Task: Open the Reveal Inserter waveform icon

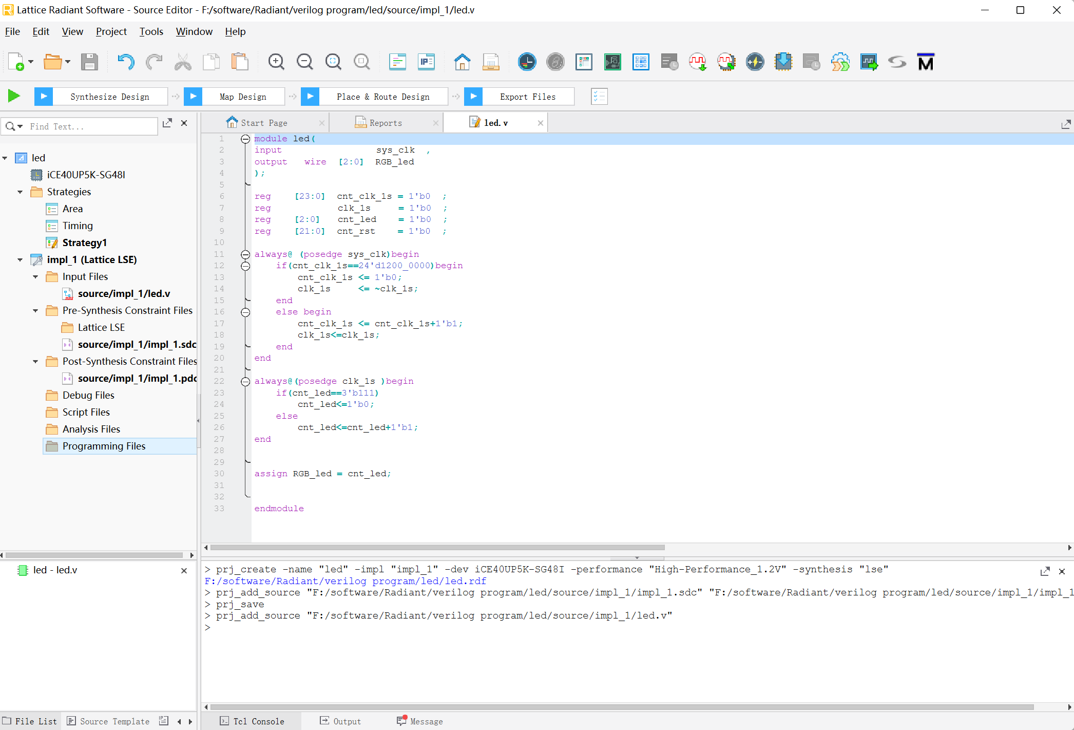Action: pos(698,62)
